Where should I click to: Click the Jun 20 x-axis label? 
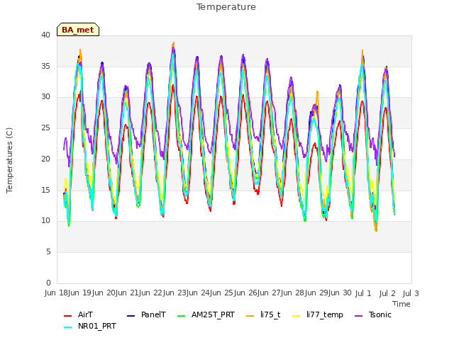click(104, 293)
